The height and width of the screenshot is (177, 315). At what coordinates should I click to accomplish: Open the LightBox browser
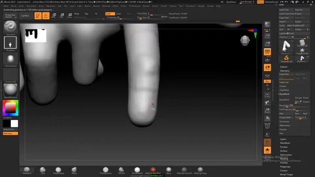click(25, 16)
